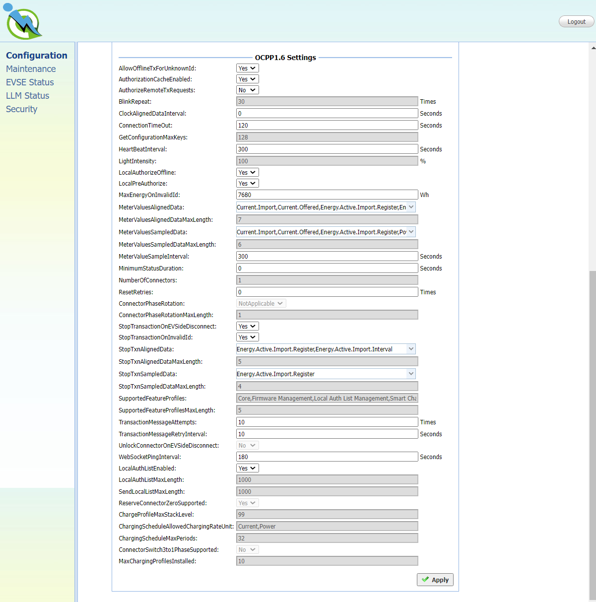Click the MaxChargingProfilesInstalled field
This screenshot has height=602, width=596.
click(327, 561)
